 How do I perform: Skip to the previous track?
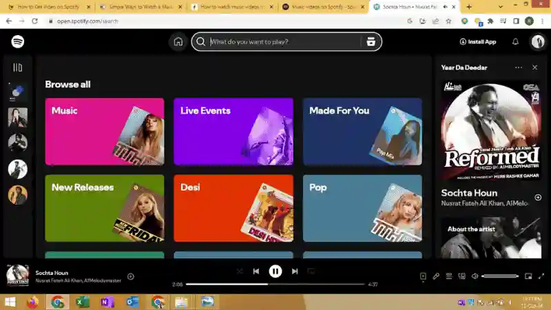(x=256, y=271)
